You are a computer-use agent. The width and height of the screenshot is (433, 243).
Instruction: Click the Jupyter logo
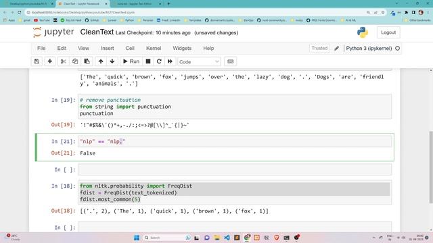click(x=53, y=32)
